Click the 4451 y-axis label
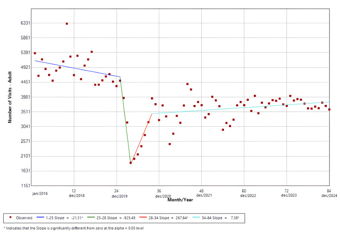The width and height of the screenshot is (340, 238). coord(25,82)
